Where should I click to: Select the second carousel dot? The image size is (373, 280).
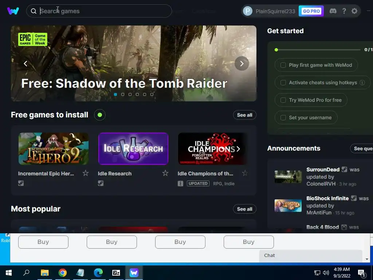[123, 94]
